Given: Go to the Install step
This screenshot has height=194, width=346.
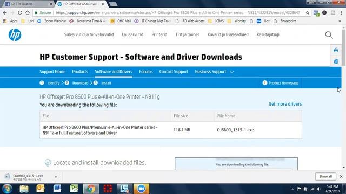Looking at the screenshot, I should [x=106, y=83].
